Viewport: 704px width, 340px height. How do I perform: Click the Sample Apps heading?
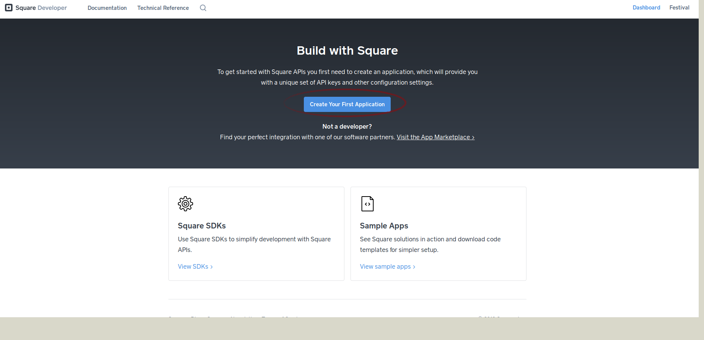click(384, 226)
